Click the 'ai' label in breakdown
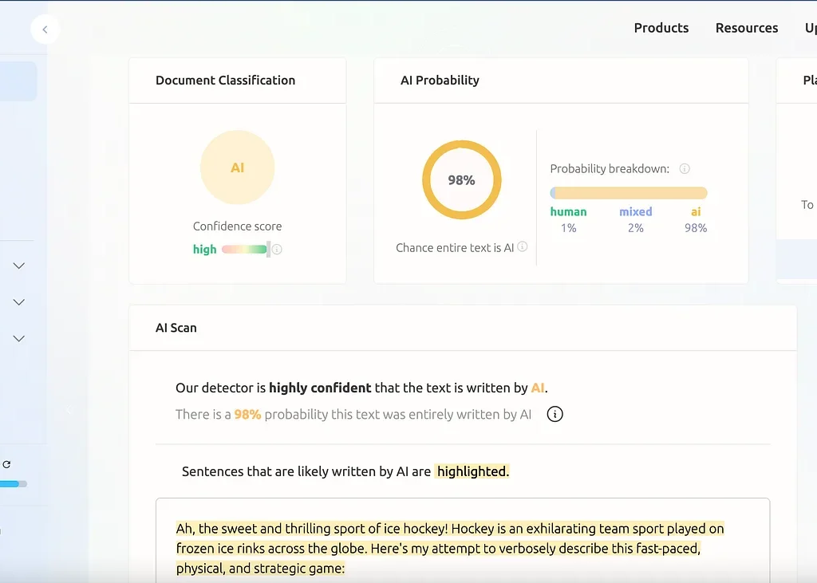This screenshot has height=583, width=817. click(696, 211)
